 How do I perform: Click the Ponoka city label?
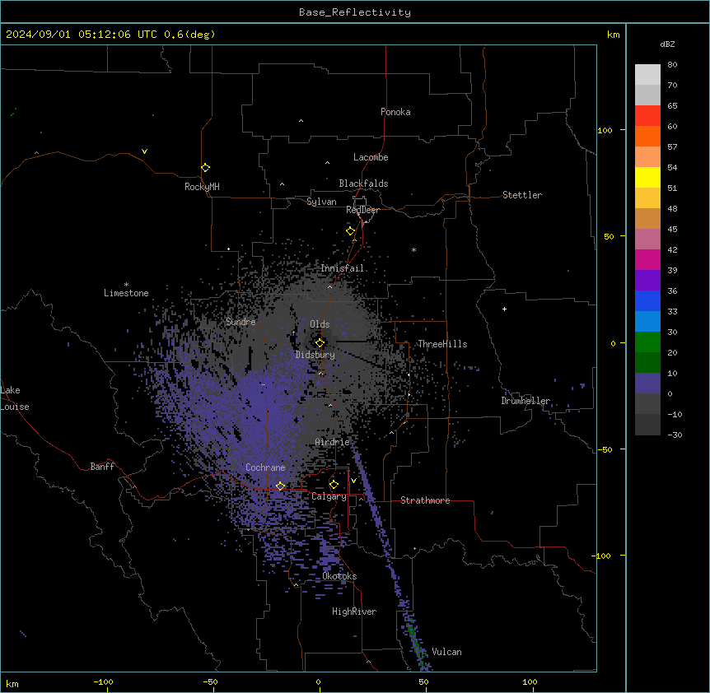pyautogui.click(x=395, y=112)
